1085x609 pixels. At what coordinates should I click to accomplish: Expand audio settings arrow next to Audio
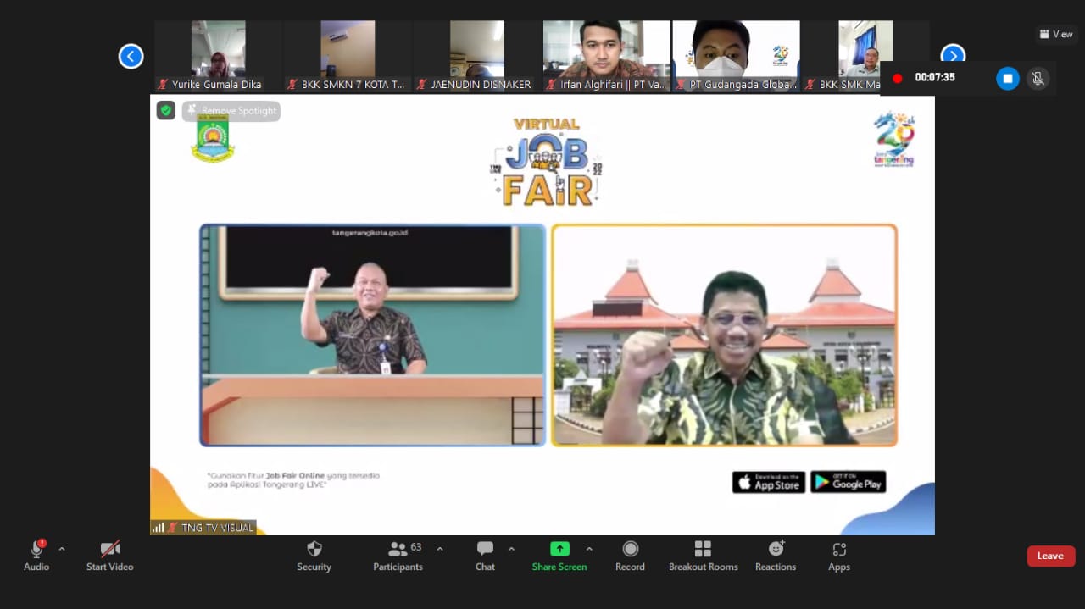(62, 549)
